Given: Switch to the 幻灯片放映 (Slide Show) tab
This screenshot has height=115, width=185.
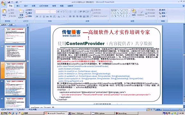Looking at the screenshot, I should coord(44,6).
